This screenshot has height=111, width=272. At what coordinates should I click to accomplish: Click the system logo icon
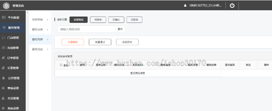coord(6,6)
